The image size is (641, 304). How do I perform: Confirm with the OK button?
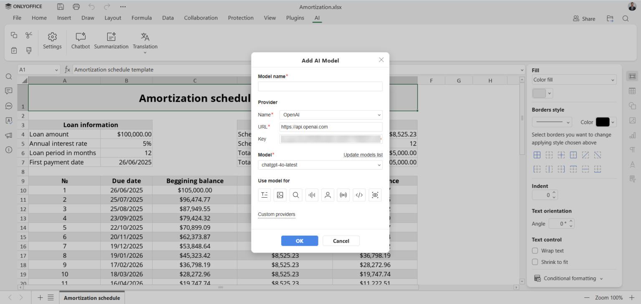[x=300, y=241]
